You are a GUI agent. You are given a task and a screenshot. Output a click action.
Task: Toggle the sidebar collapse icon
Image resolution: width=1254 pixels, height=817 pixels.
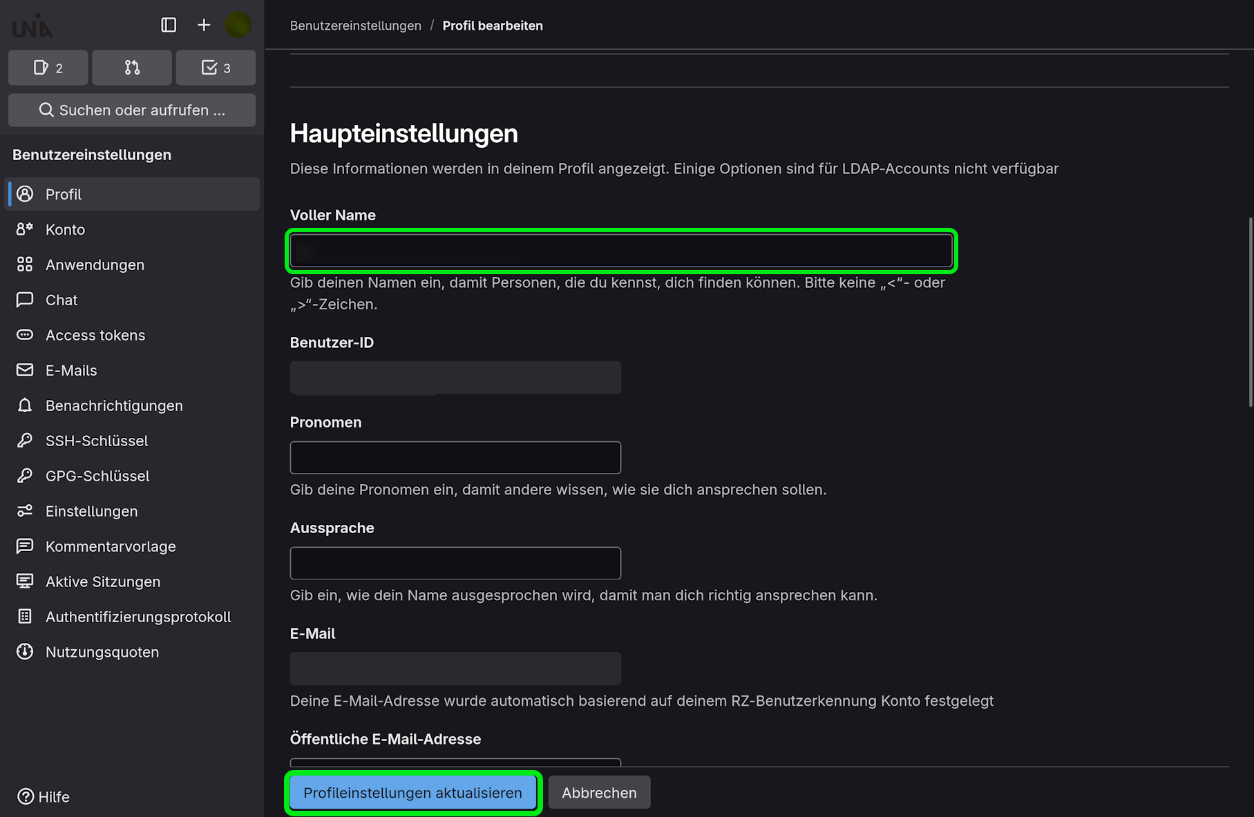pos(169,26)
